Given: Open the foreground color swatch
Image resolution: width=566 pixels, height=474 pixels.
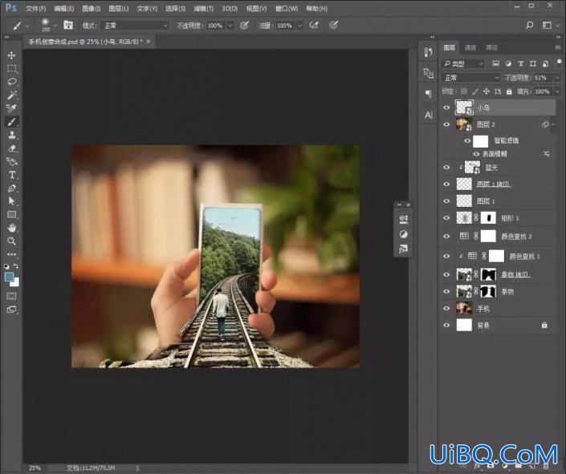Looking at the screenshot, I should [9, 277].
